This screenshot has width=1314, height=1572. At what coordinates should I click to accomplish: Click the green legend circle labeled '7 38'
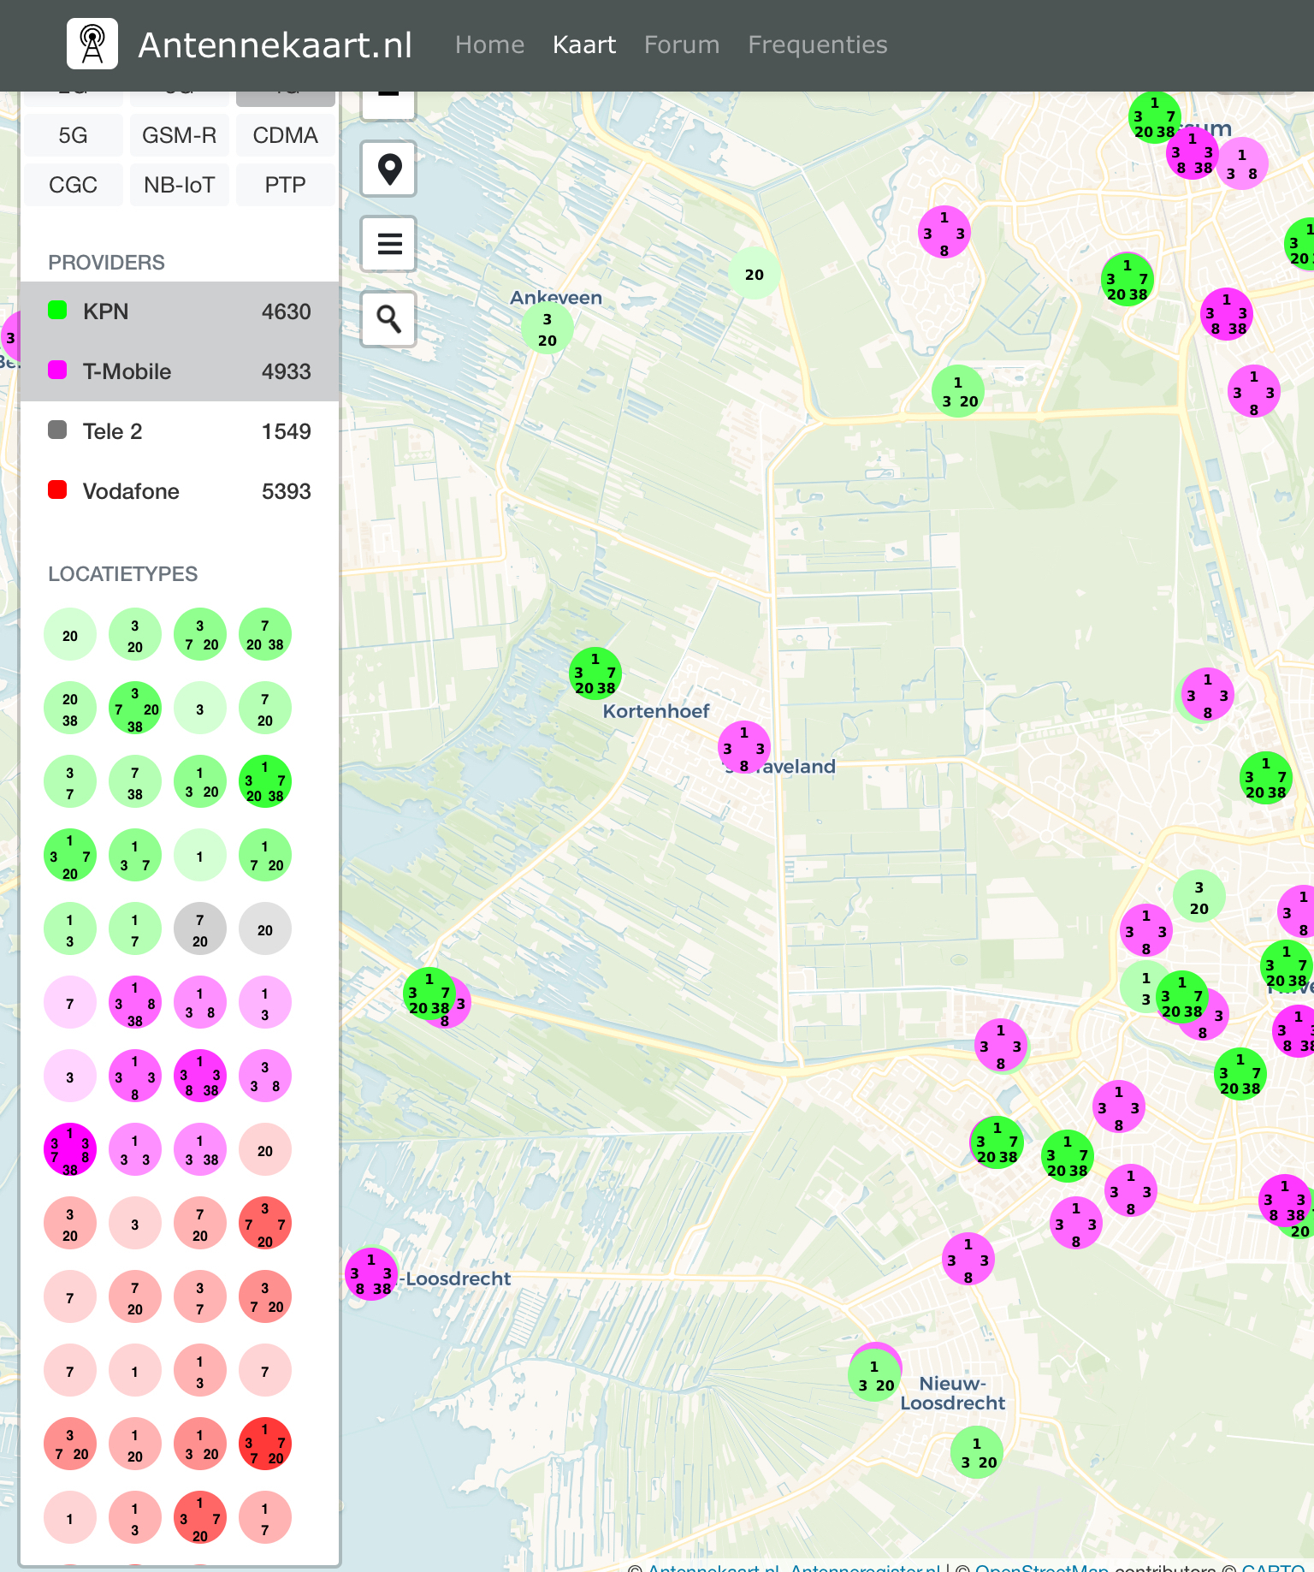pyautogui.click(x=135, y=782)
